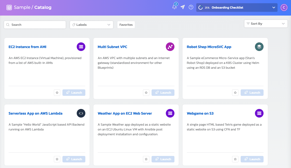Click the Sample space logo icon

pyautogui.click(x=9, y=8)
